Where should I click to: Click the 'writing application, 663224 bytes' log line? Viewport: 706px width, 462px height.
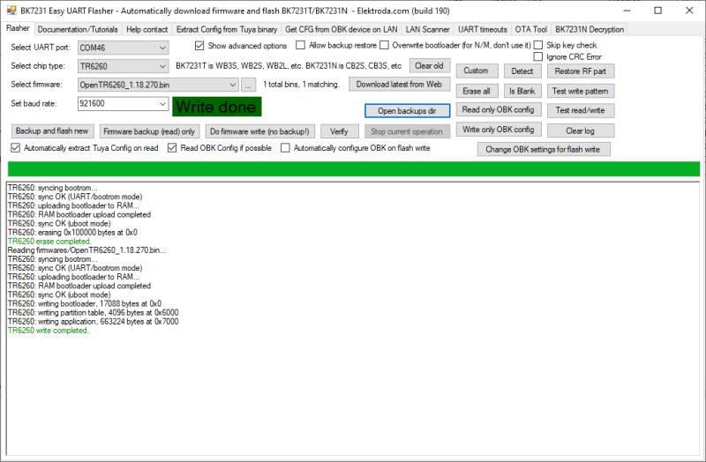94,322
